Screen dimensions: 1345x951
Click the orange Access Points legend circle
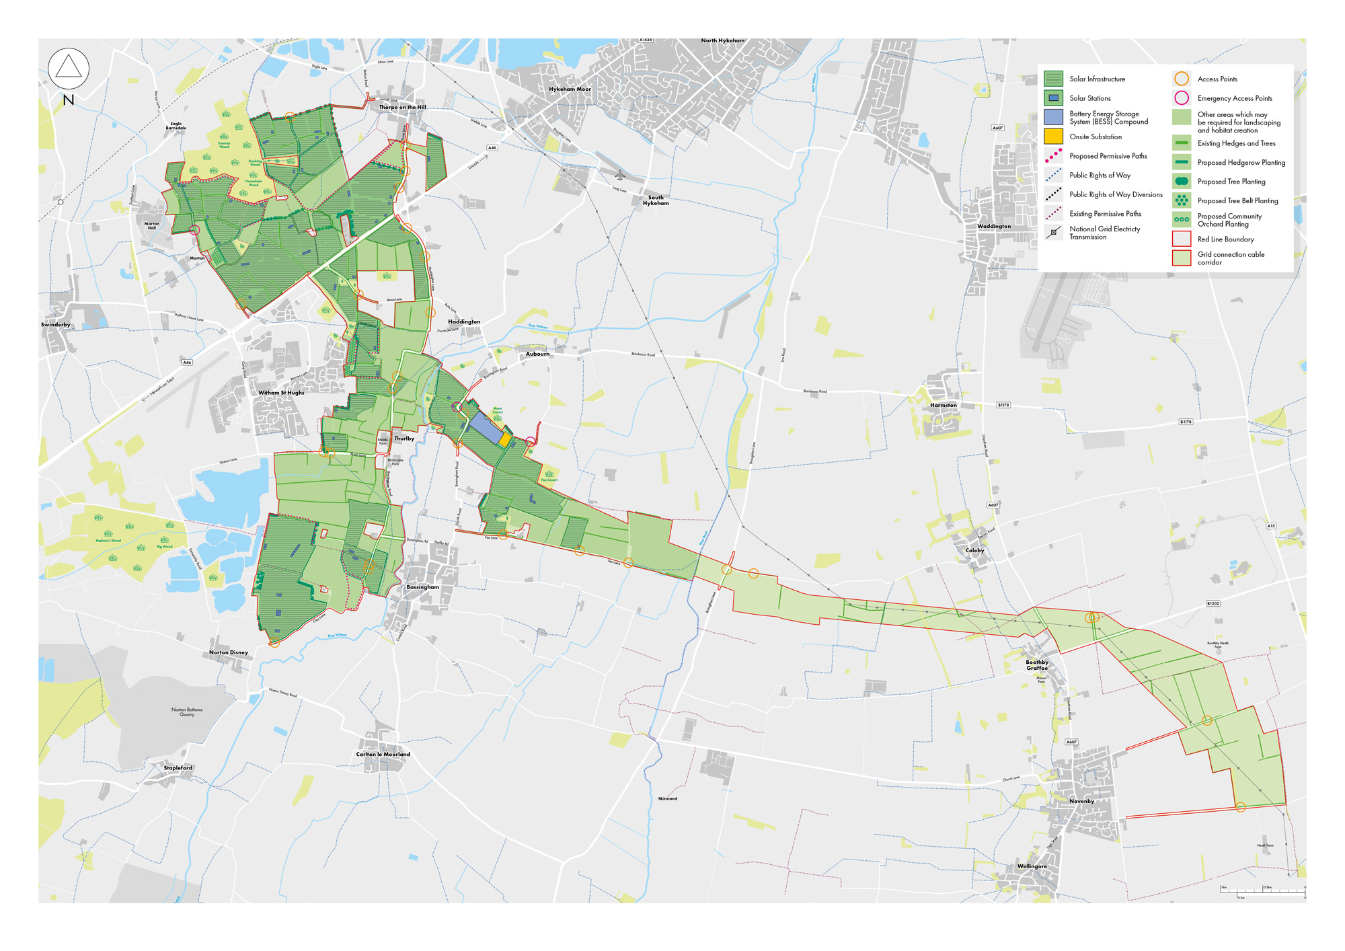(1182, 79)
